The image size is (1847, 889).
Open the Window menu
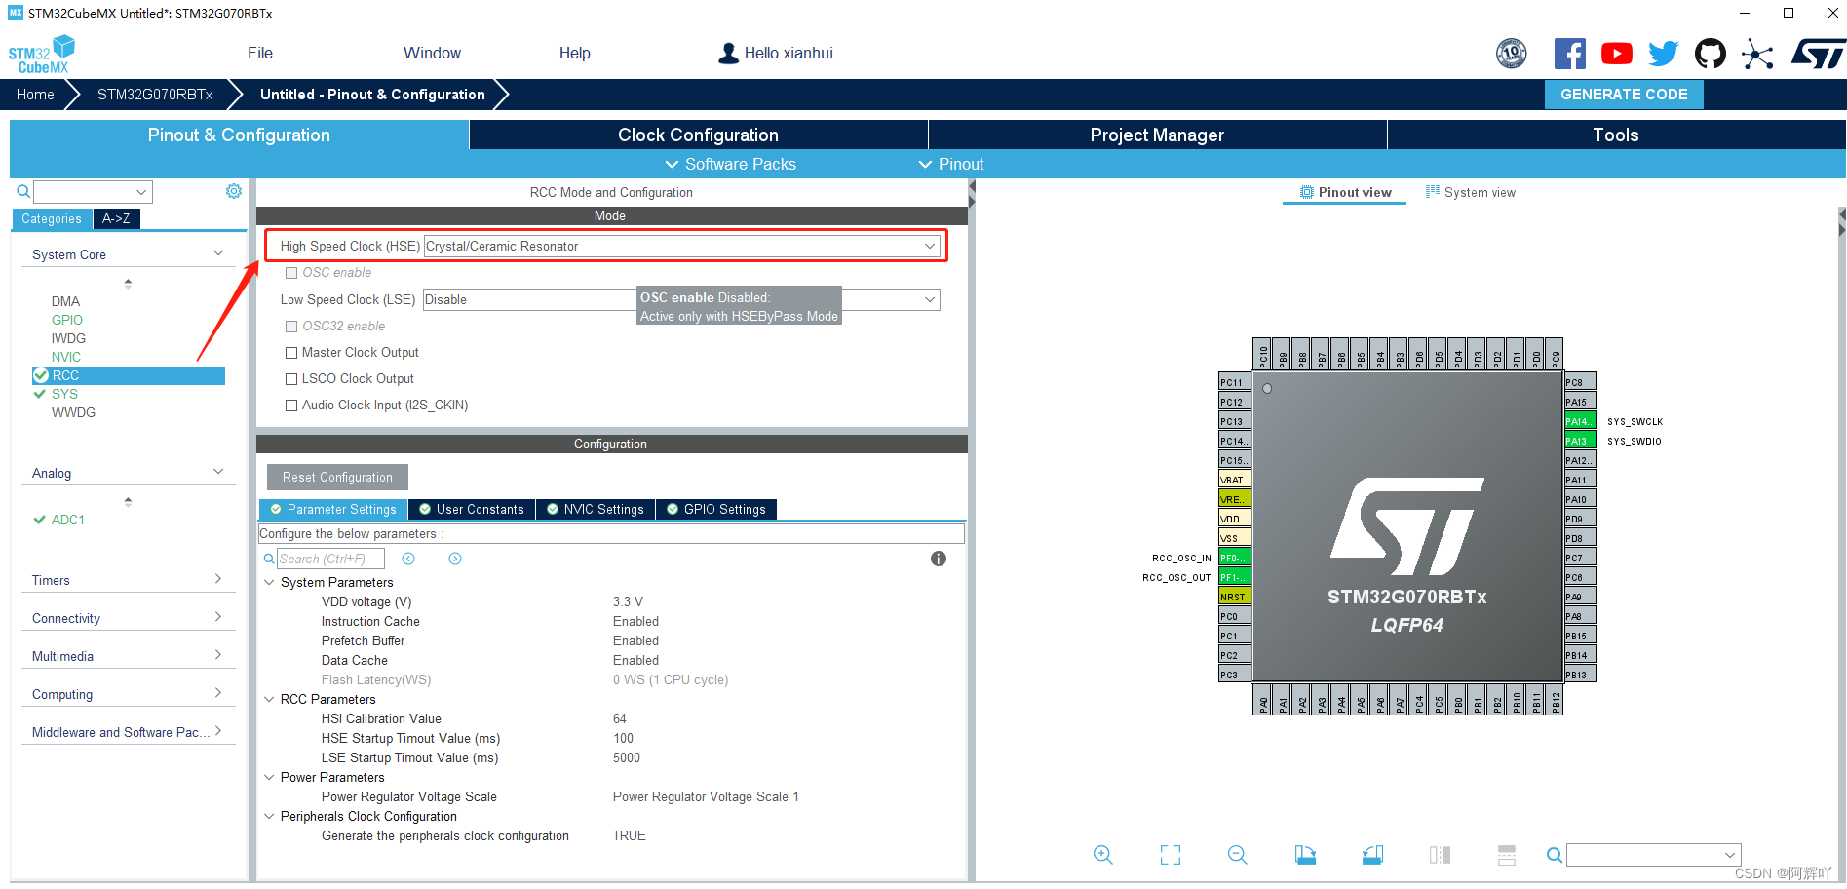(x=432, y=54)
